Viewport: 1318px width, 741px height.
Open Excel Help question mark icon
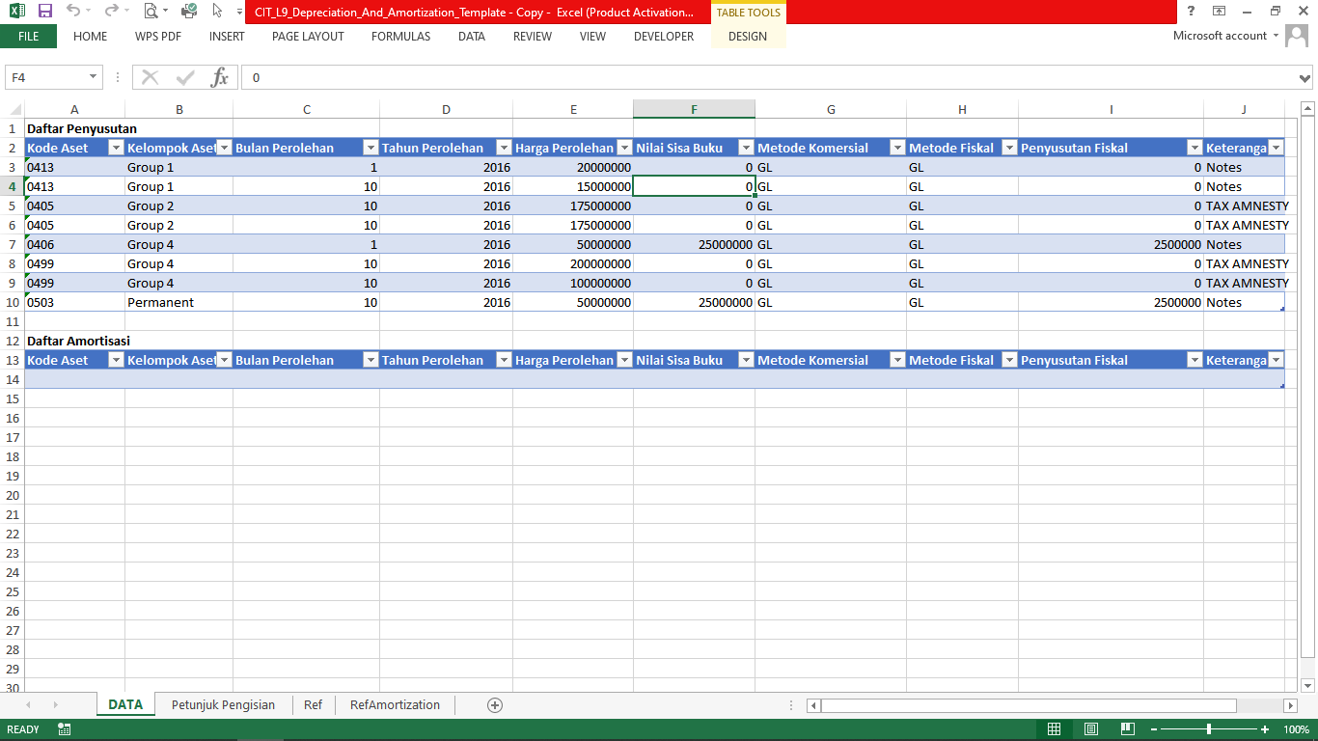[x=1191, y=12]
